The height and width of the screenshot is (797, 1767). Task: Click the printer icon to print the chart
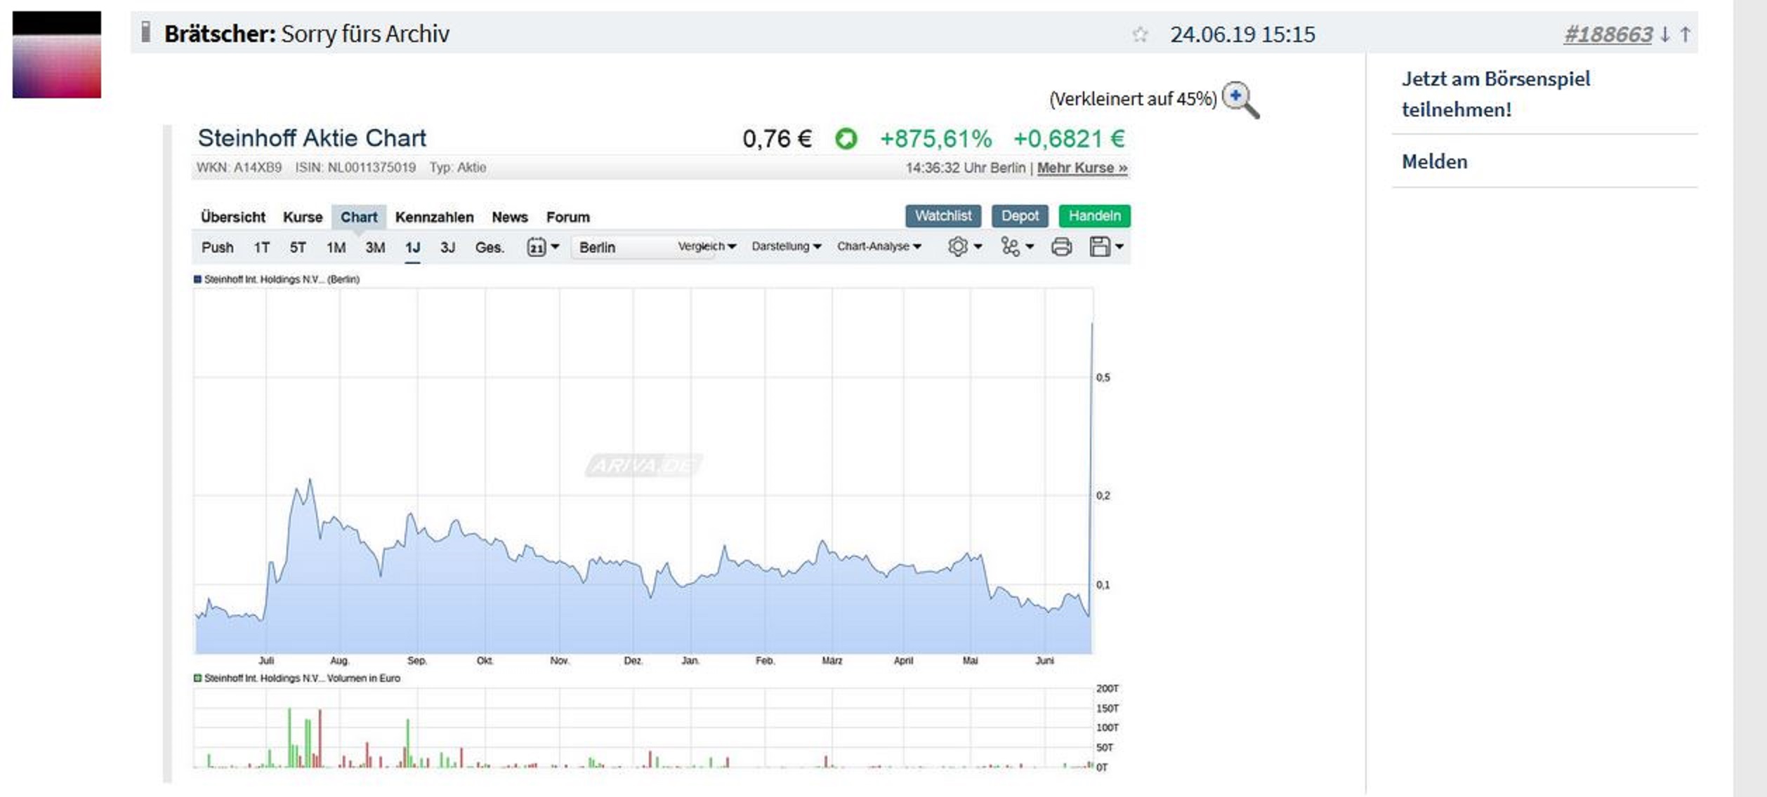1062,247
